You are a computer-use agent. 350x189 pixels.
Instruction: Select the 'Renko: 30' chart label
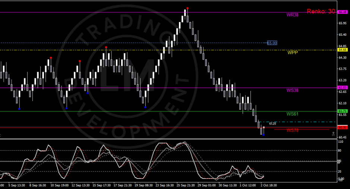(x=321, y=12)
